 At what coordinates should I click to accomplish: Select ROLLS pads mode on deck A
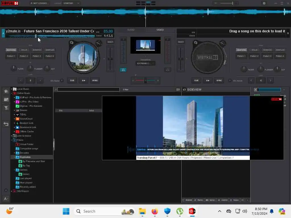tap(24, 50)
